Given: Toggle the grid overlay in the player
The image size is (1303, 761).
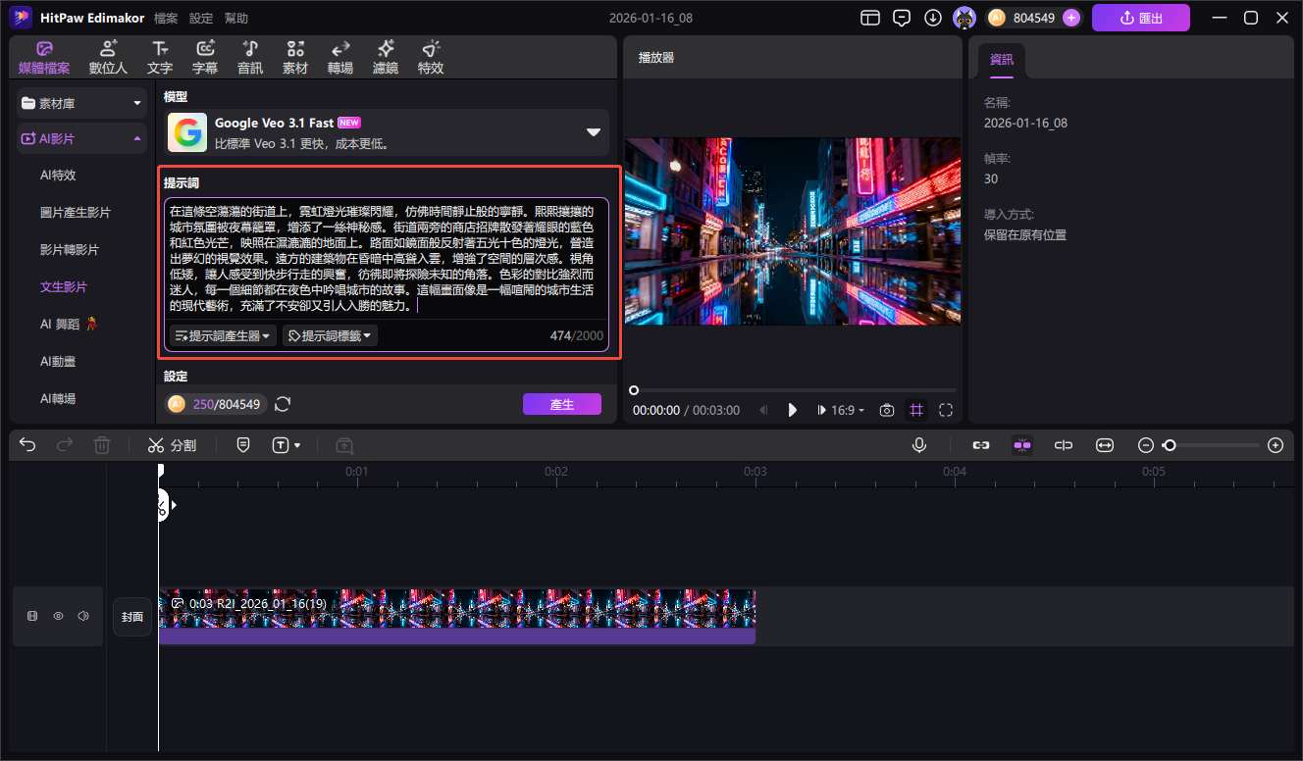Looking at the screenshot, I should click(916, 410).
